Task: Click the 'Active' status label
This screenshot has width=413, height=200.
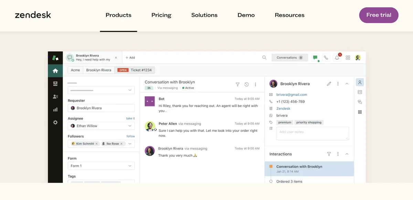Action: click(188, 88)
